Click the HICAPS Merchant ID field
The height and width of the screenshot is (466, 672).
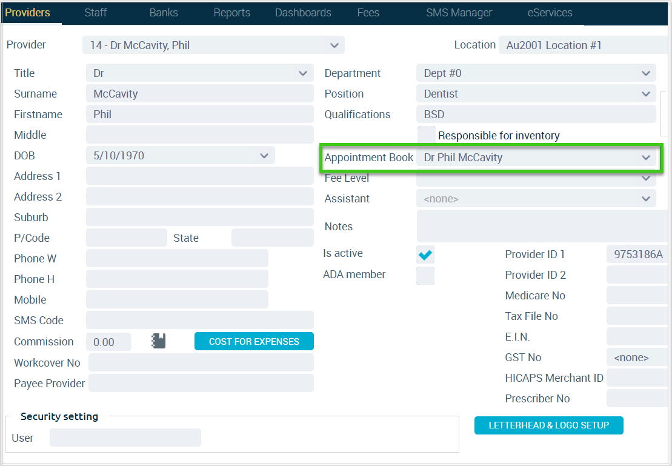click(637, 378)
